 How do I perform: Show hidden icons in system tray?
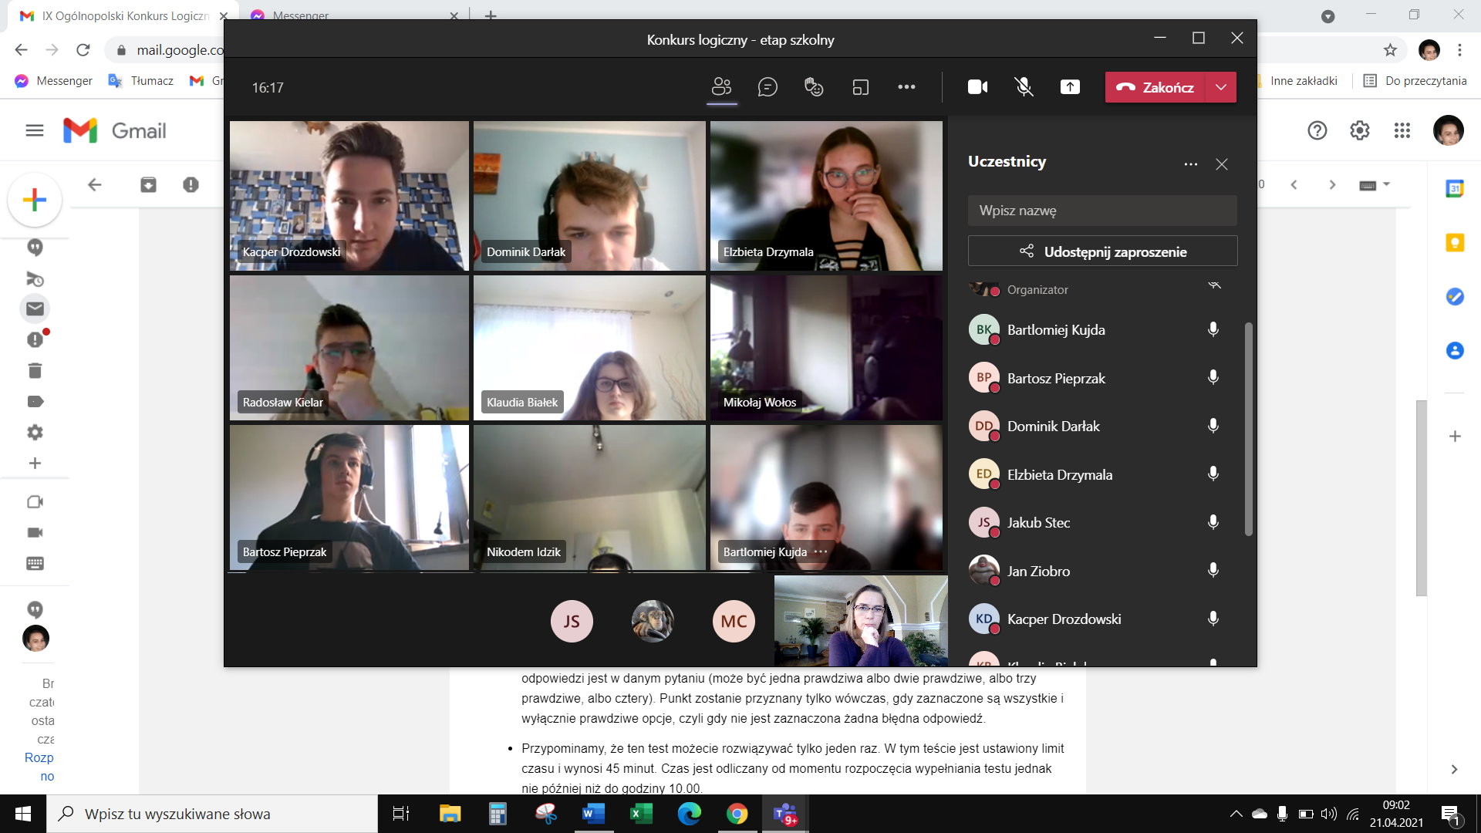pyautogui.click(x=1236, y=814)
